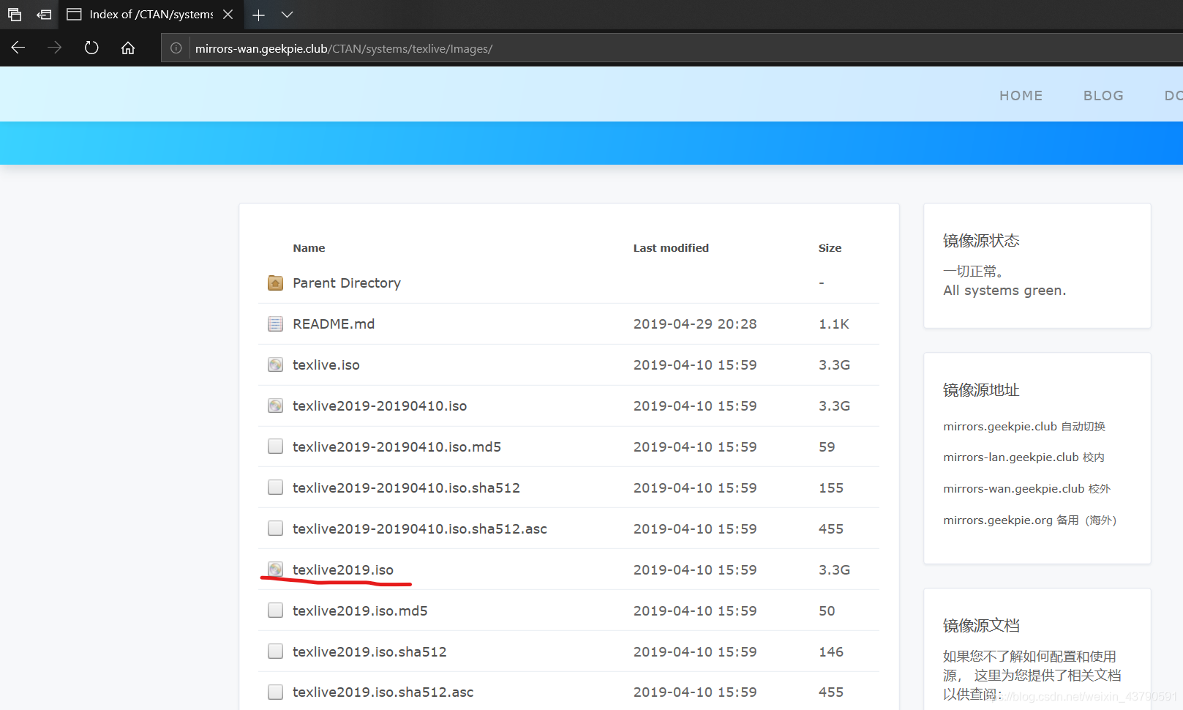Open texlive2019-20190410.iso.sha512 link
This screenshot has width=1183, height=710.
tap(406, 487)
